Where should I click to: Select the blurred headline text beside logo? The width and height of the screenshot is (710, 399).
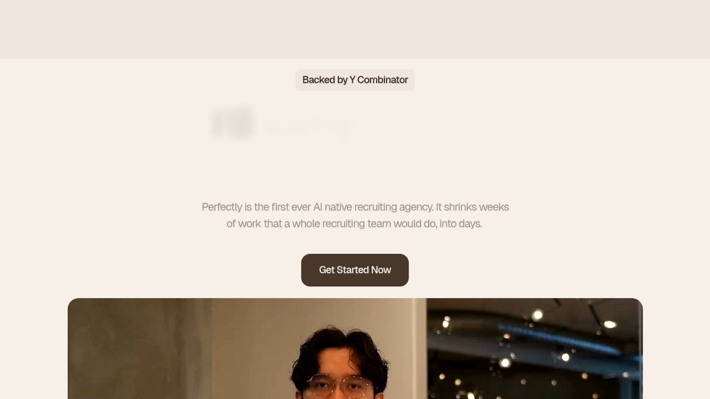click(x=309, y=126)
